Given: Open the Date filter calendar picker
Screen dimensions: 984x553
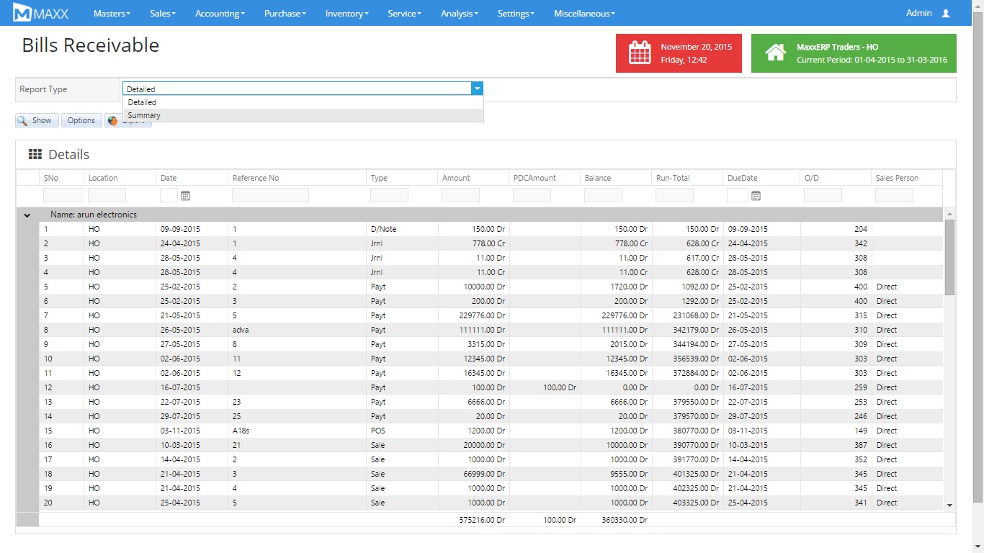Looking at the screenshot, I should coord(185,195).
